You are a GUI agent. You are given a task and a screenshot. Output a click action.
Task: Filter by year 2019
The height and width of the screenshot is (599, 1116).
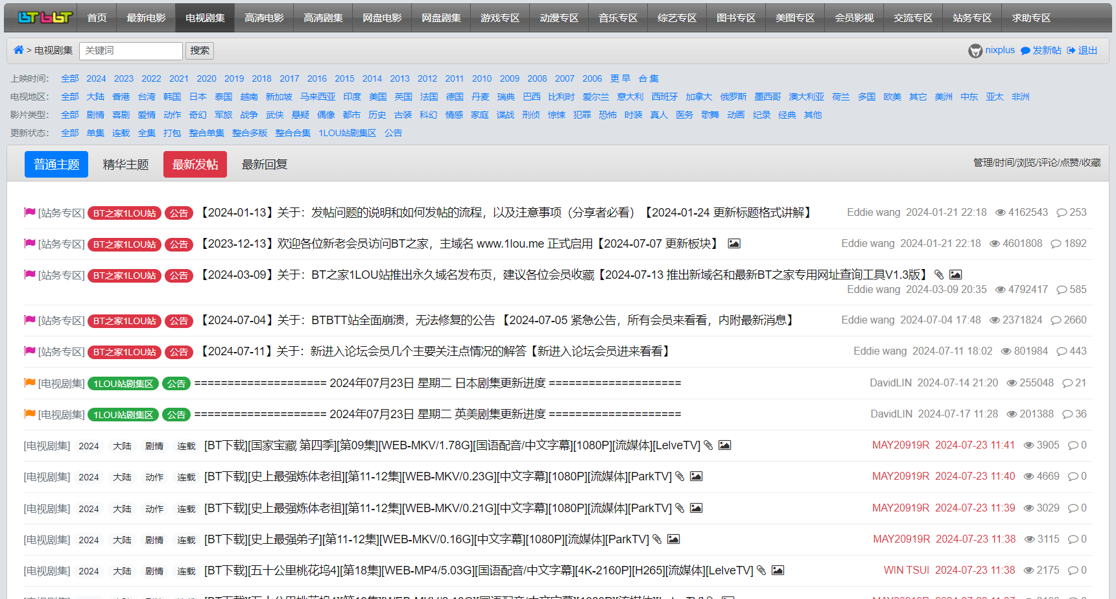[234, 78]
